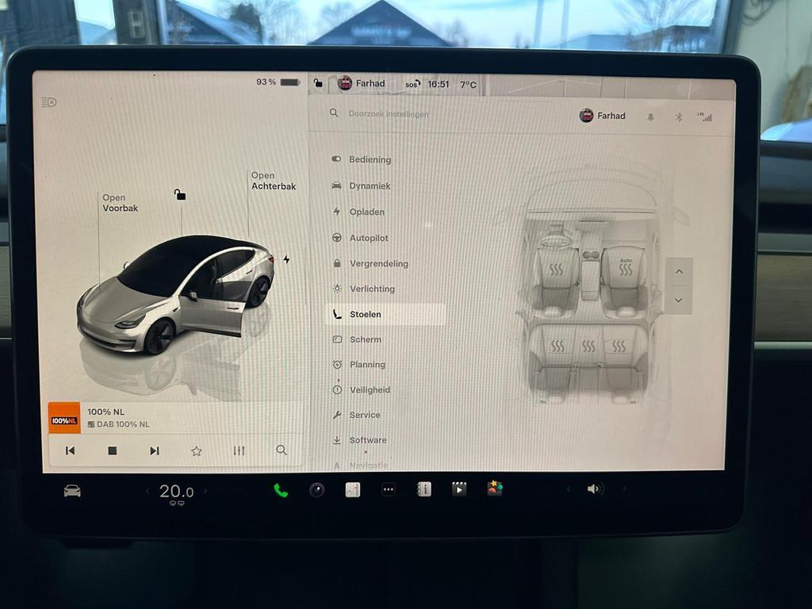Image resolution: width=812 pixels, height=609 pixels.
Task: Open the Autopilot settings menu
Action: (x=369, y=238)
